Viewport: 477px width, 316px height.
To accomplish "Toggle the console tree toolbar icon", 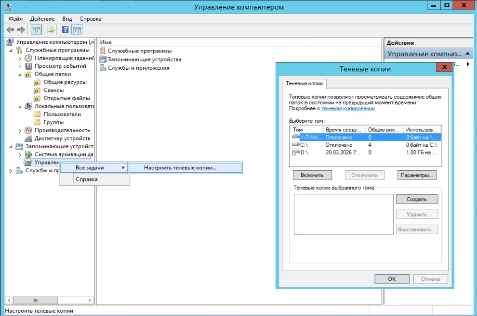I will pyautogui.click(x=37, y=30).
